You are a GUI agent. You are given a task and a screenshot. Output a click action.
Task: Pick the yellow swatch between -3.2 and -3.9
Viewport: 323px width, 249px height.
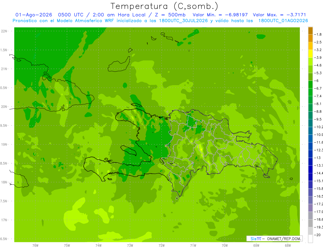coord(310,54)
